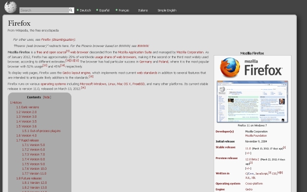Jump to 1.7.6 Version 10.0 section
The width and height of the screenshot is (307, 192).
tap(34, 169)
